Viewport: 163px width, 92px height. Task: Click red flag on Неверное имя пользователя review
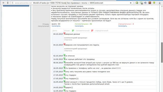[64, 44]
